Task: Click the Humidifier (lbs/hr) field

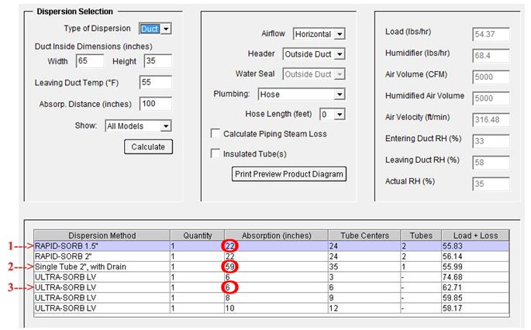Action: click(491, 56)
